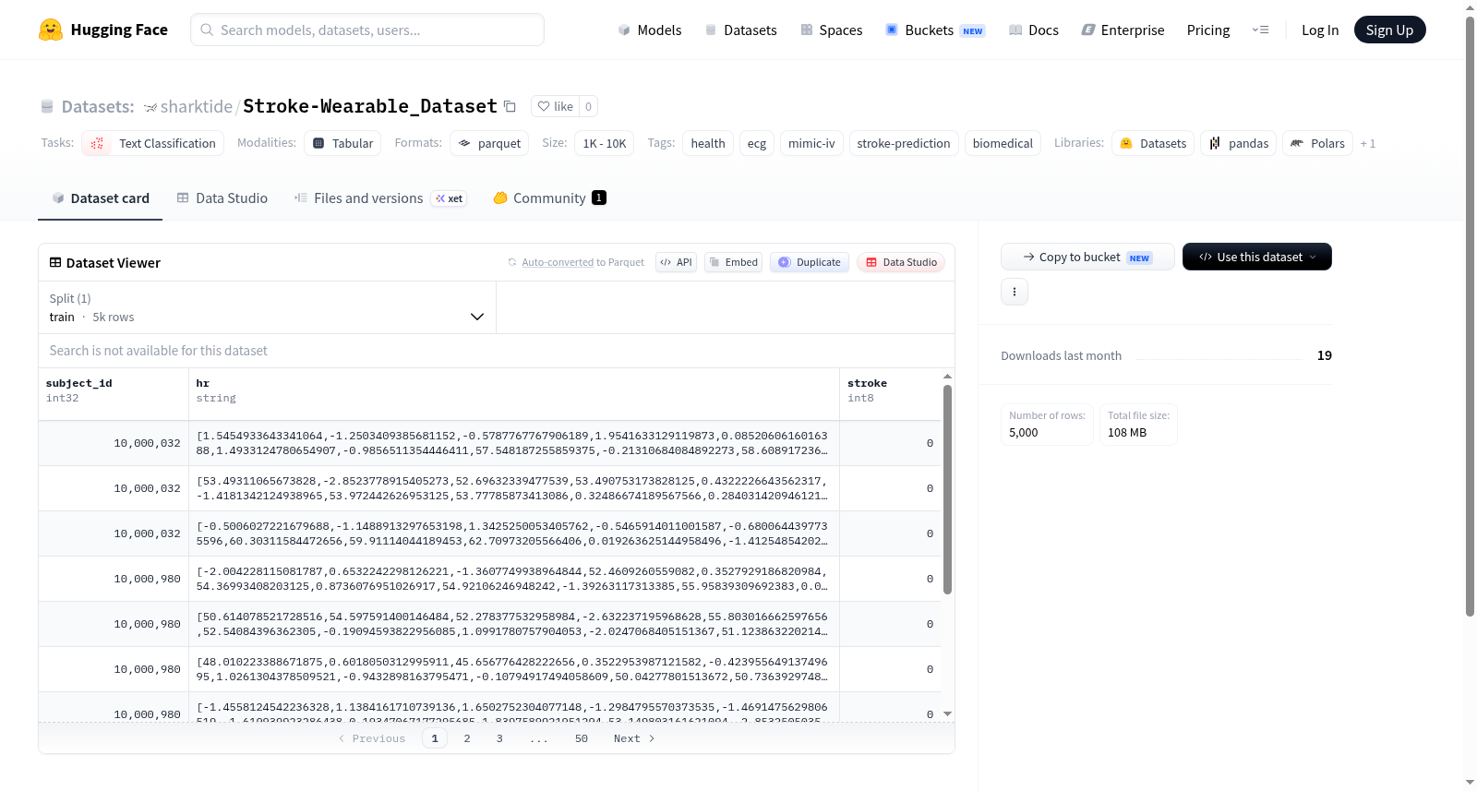This screenshot has width=1477, height=791.
Task: Open the pandas library tag
Action: pos(1239,143)
